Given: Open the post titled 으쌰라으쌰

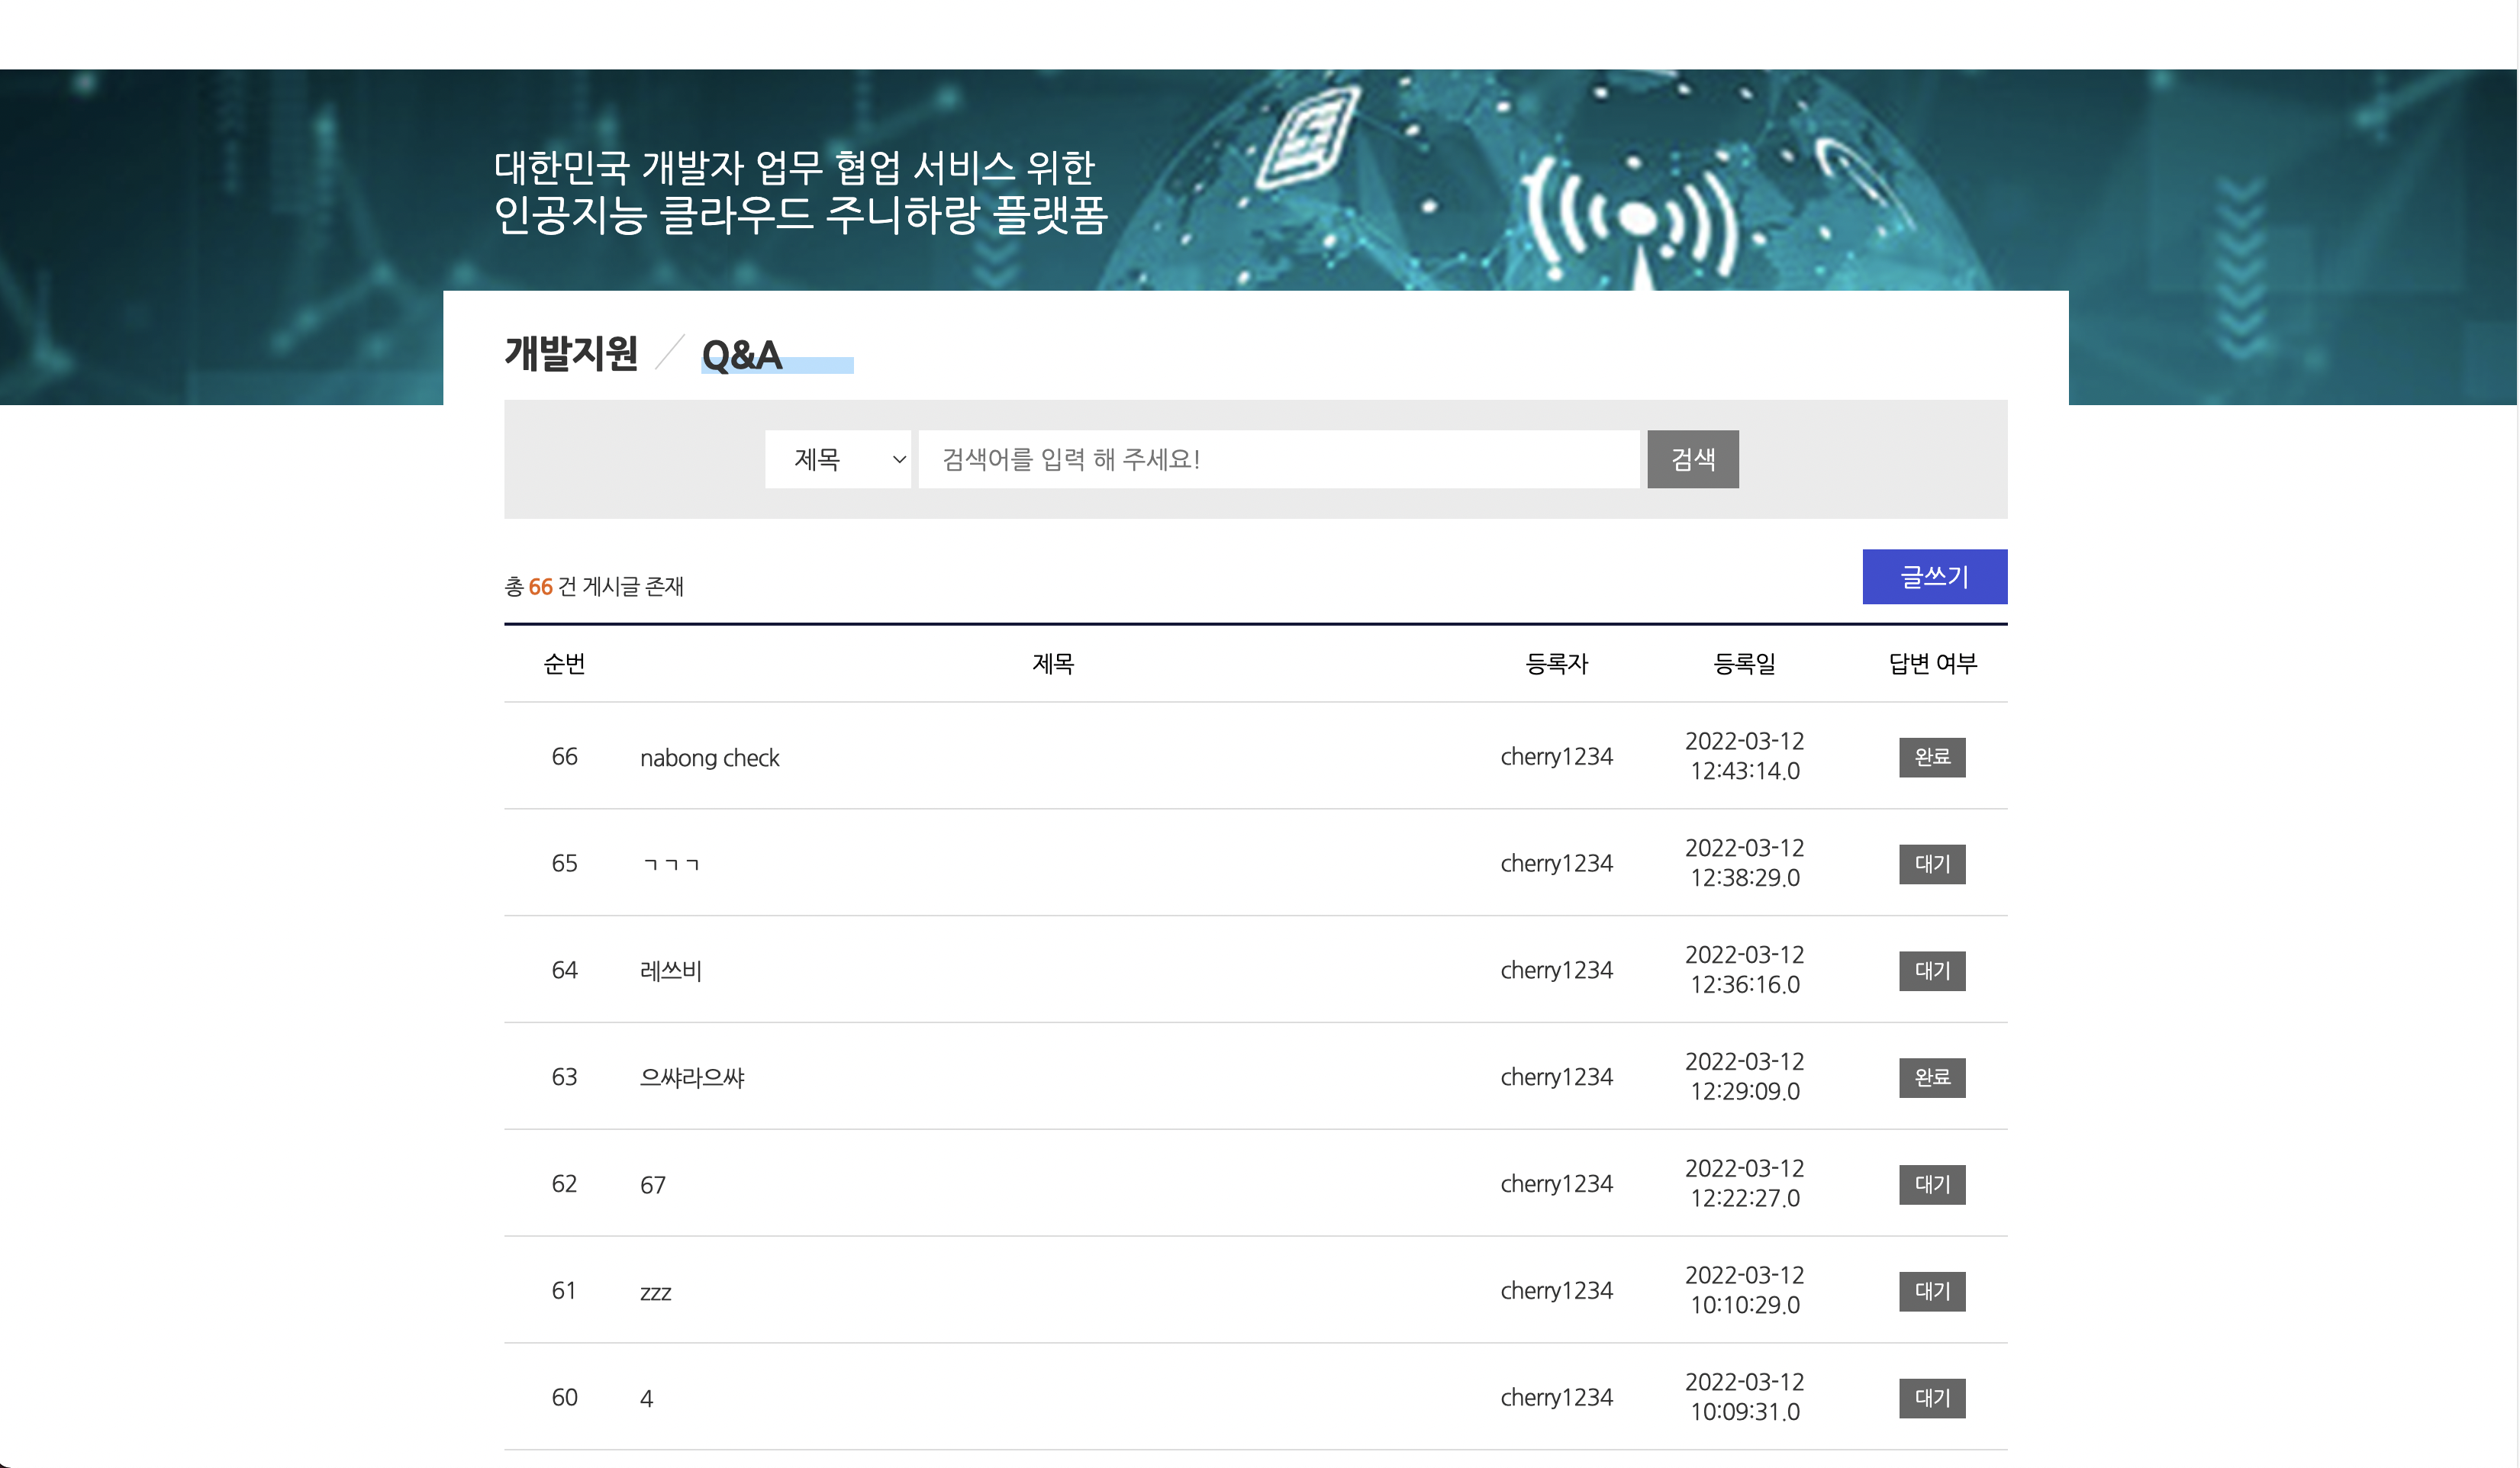Looking at the screenshot, I should (x=692, y=1078).
